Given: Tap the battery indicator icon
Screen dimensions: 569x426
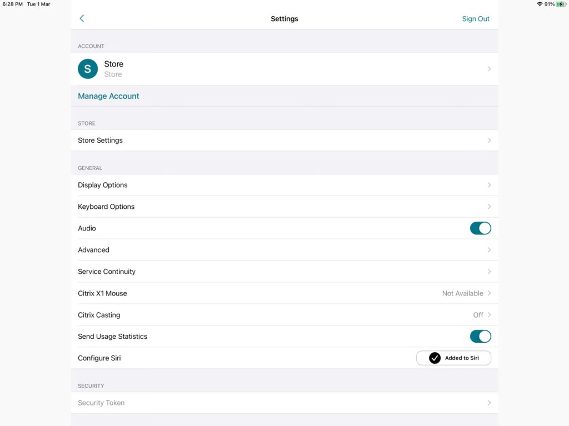Looking at the screenshot, I should click(x=561, y=4).
